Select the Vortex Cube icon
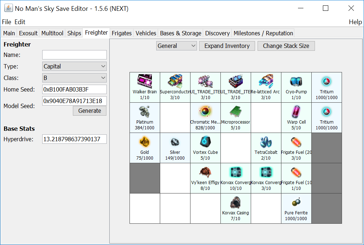 point(205,142)
